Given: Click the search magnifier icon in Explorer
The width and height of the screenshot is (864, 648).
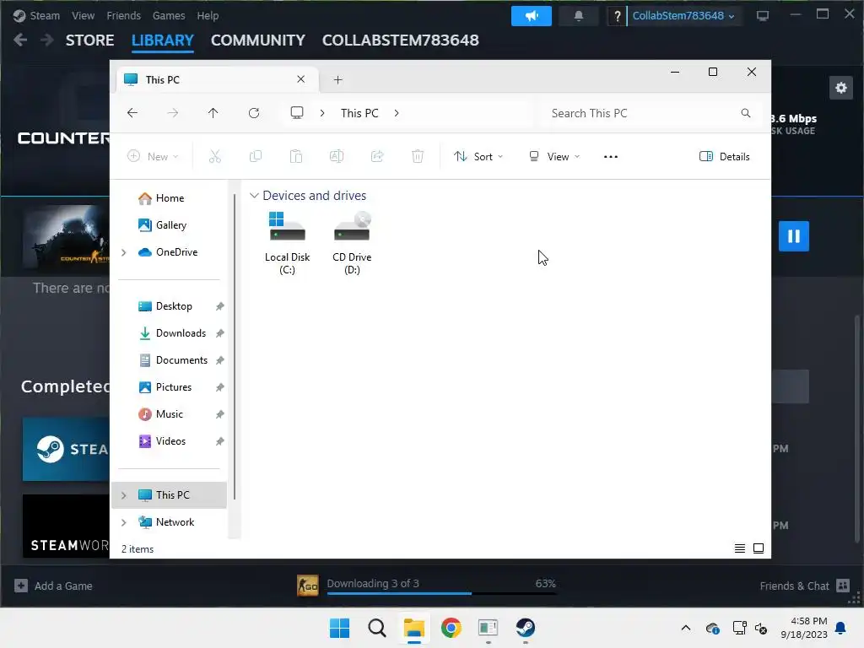Looking at the screenshot, I should tap(746, 113).
